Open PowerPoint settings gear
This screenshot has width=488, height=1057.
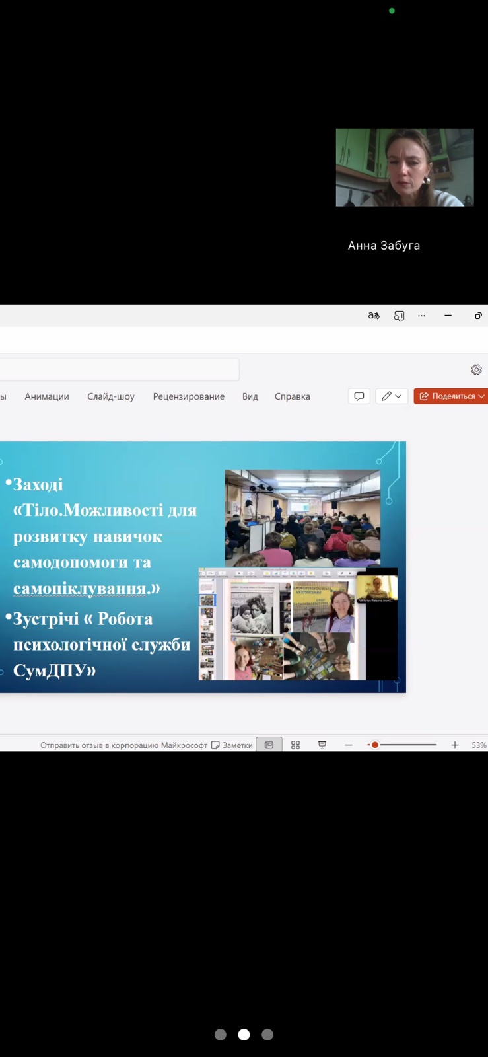pos(476,369)
